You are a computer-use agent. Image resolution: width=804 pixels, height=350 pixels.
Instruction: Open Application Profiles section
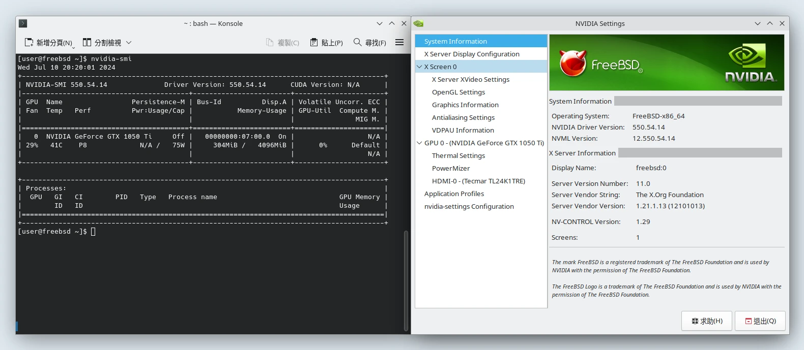tap(454, 194)
